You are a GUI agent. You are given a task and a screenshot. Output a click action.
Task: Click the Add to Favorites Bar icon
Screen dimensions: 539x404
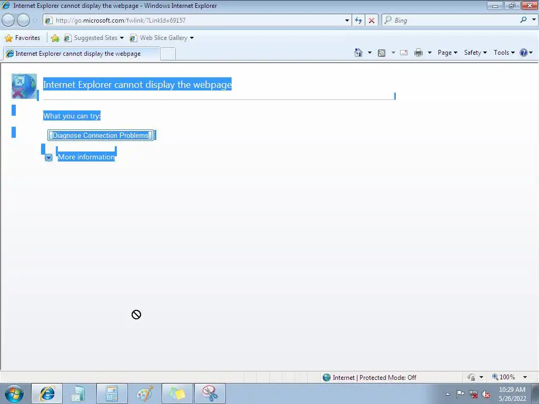pos(55,38)
